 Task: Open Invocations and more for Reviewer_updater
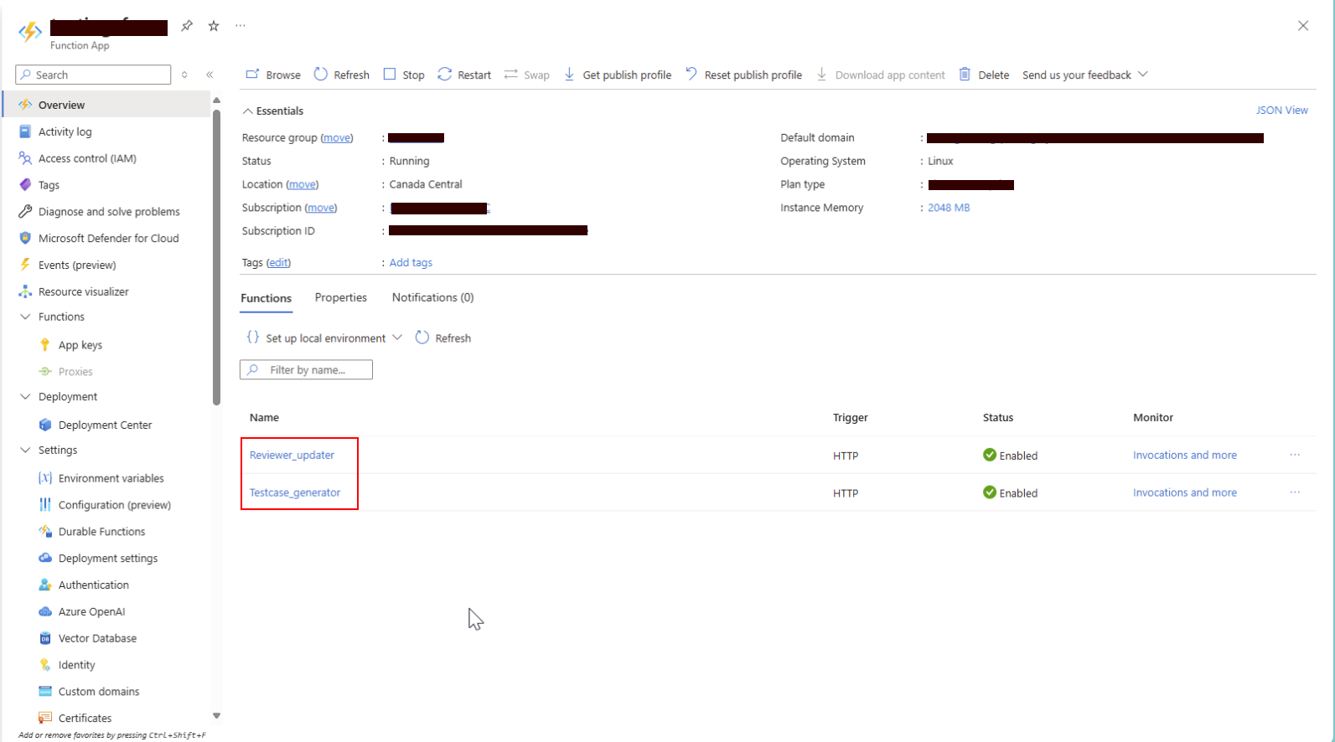1185,455
